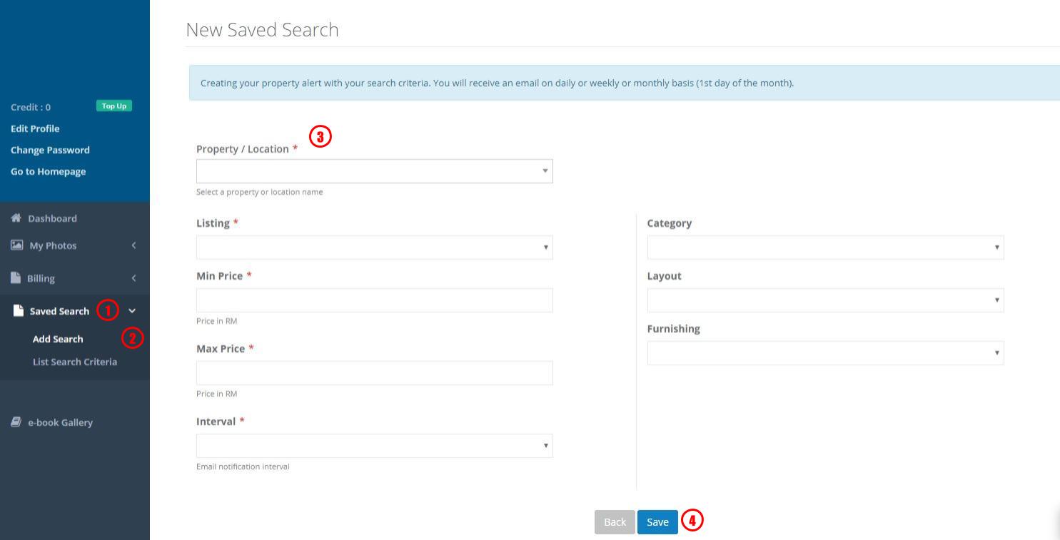
Task: Open the Furnishing dropdown
Action: [x=825, y=353]
